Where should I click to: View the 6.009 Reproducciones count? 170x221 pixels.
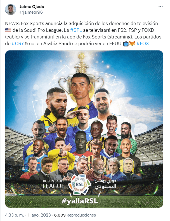[x=75, y=215]
